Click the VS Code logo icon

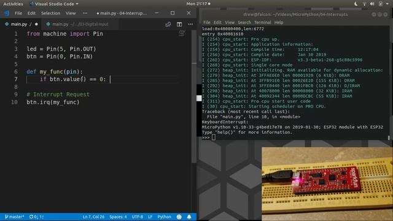7,13
